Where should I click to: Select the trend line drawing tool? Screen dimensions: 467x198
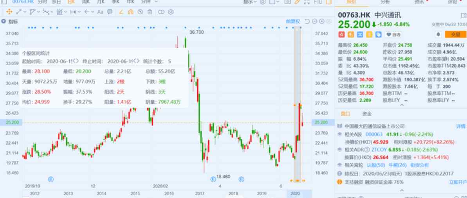(18, 12)
